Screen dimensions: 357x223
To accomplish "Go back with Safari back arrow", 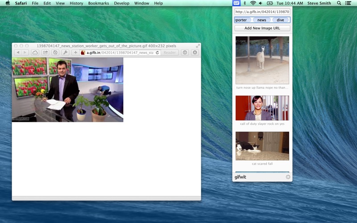I will [18, 53].
